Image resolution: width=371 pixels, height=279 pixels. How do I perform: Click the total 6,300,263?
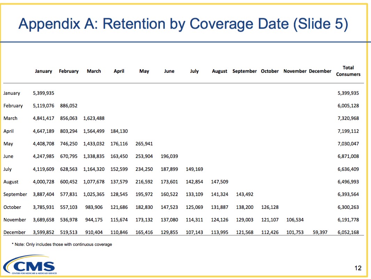348,207
